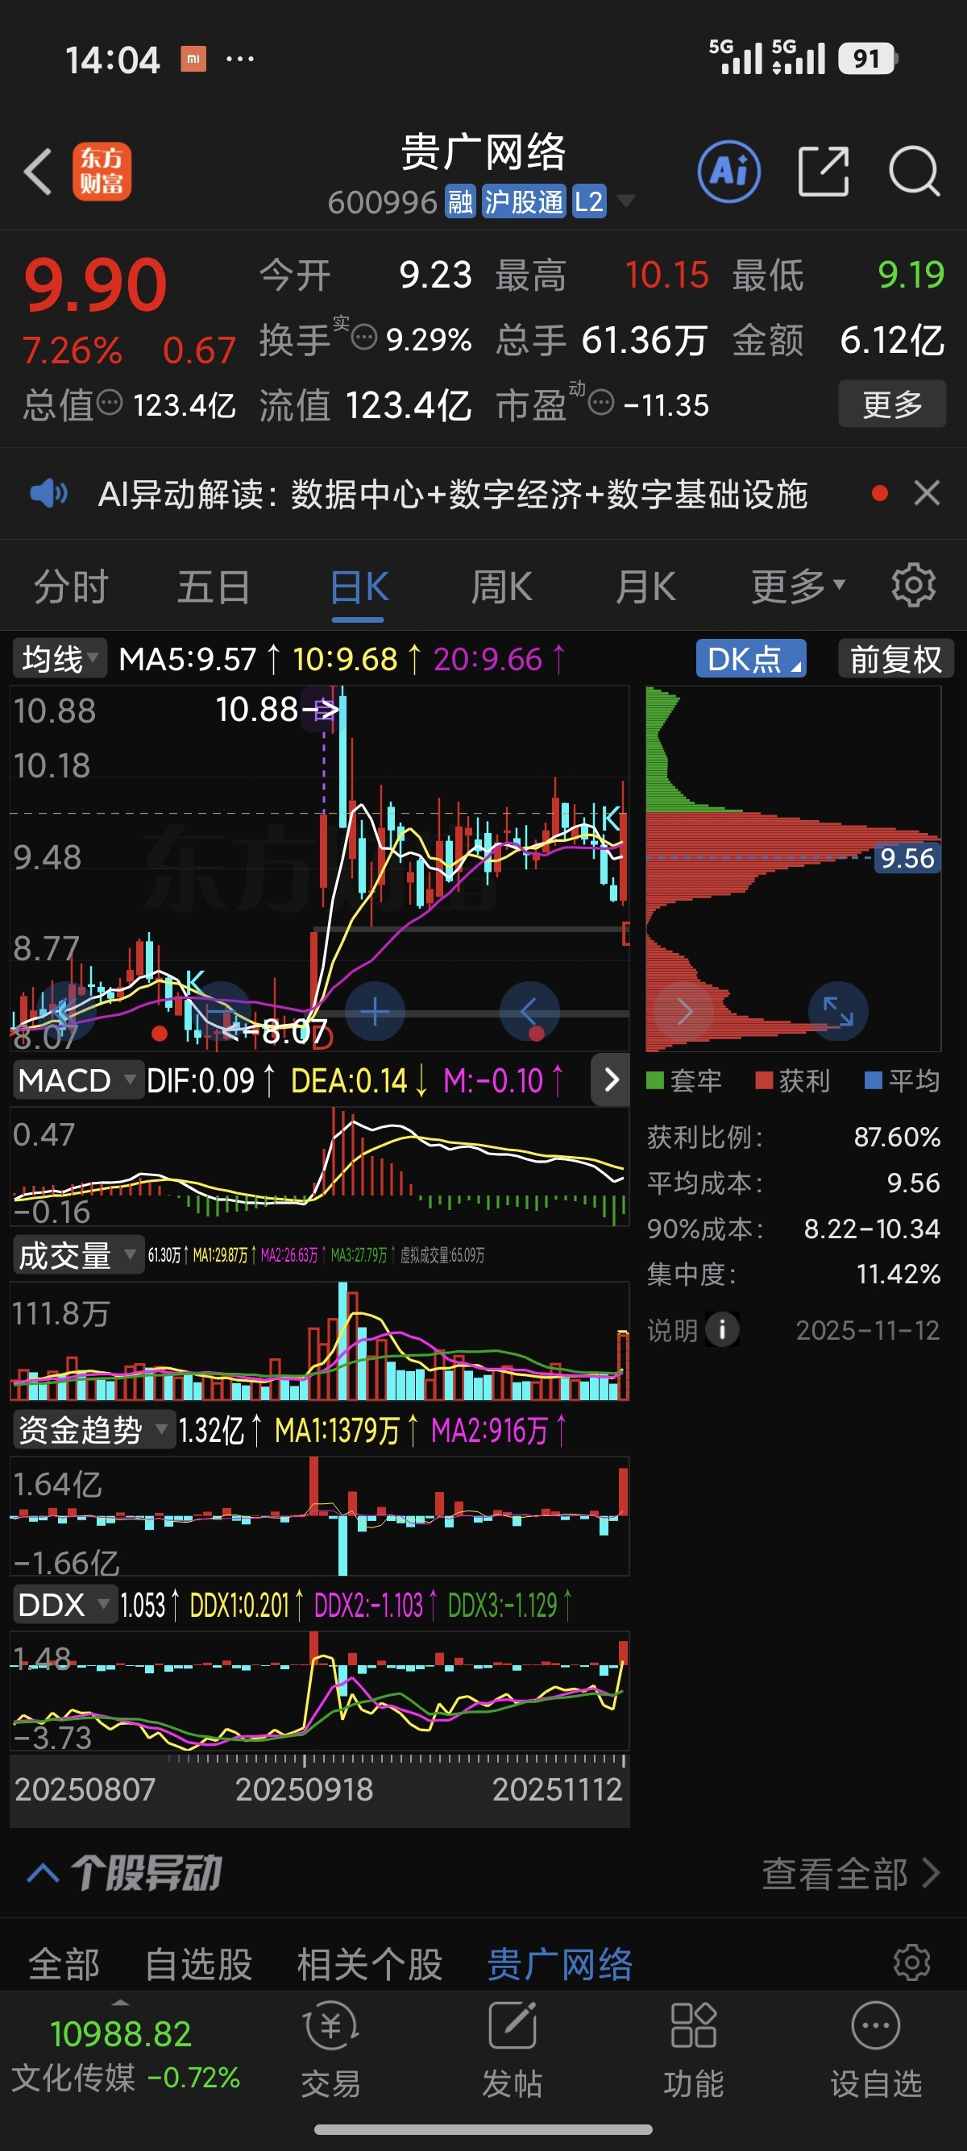967x2151 pixels.
Task: Switch to the 月K tab
Action: coord(645,586)
